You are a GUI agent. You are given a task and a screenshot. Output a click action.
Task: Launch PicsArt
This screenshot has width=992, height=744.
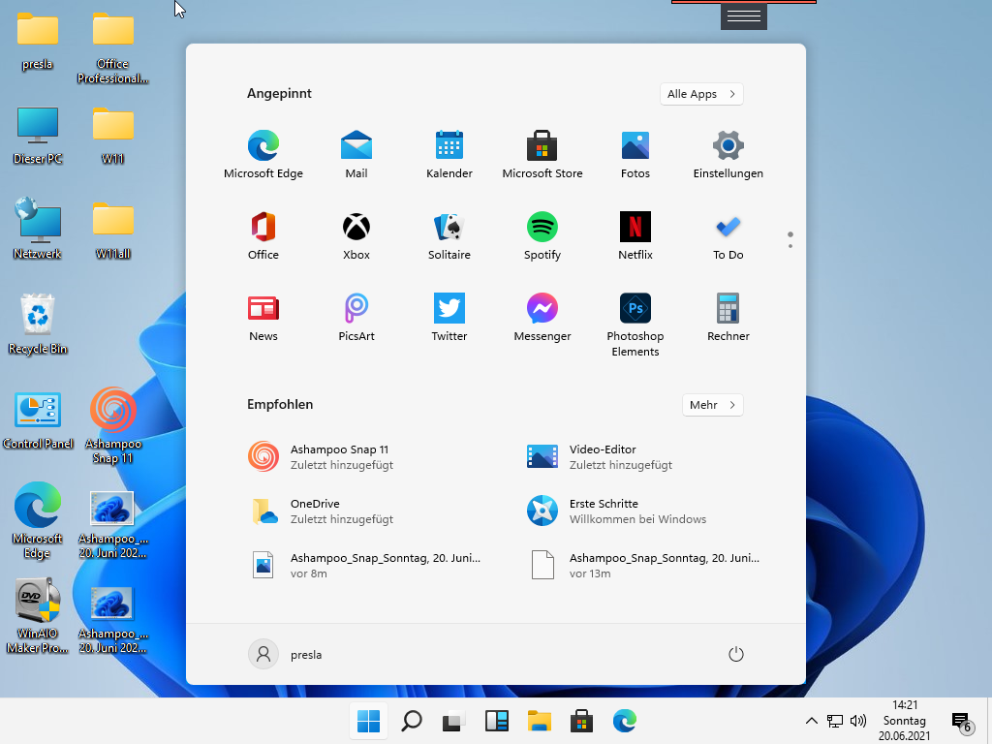click(x=356, y=318)
